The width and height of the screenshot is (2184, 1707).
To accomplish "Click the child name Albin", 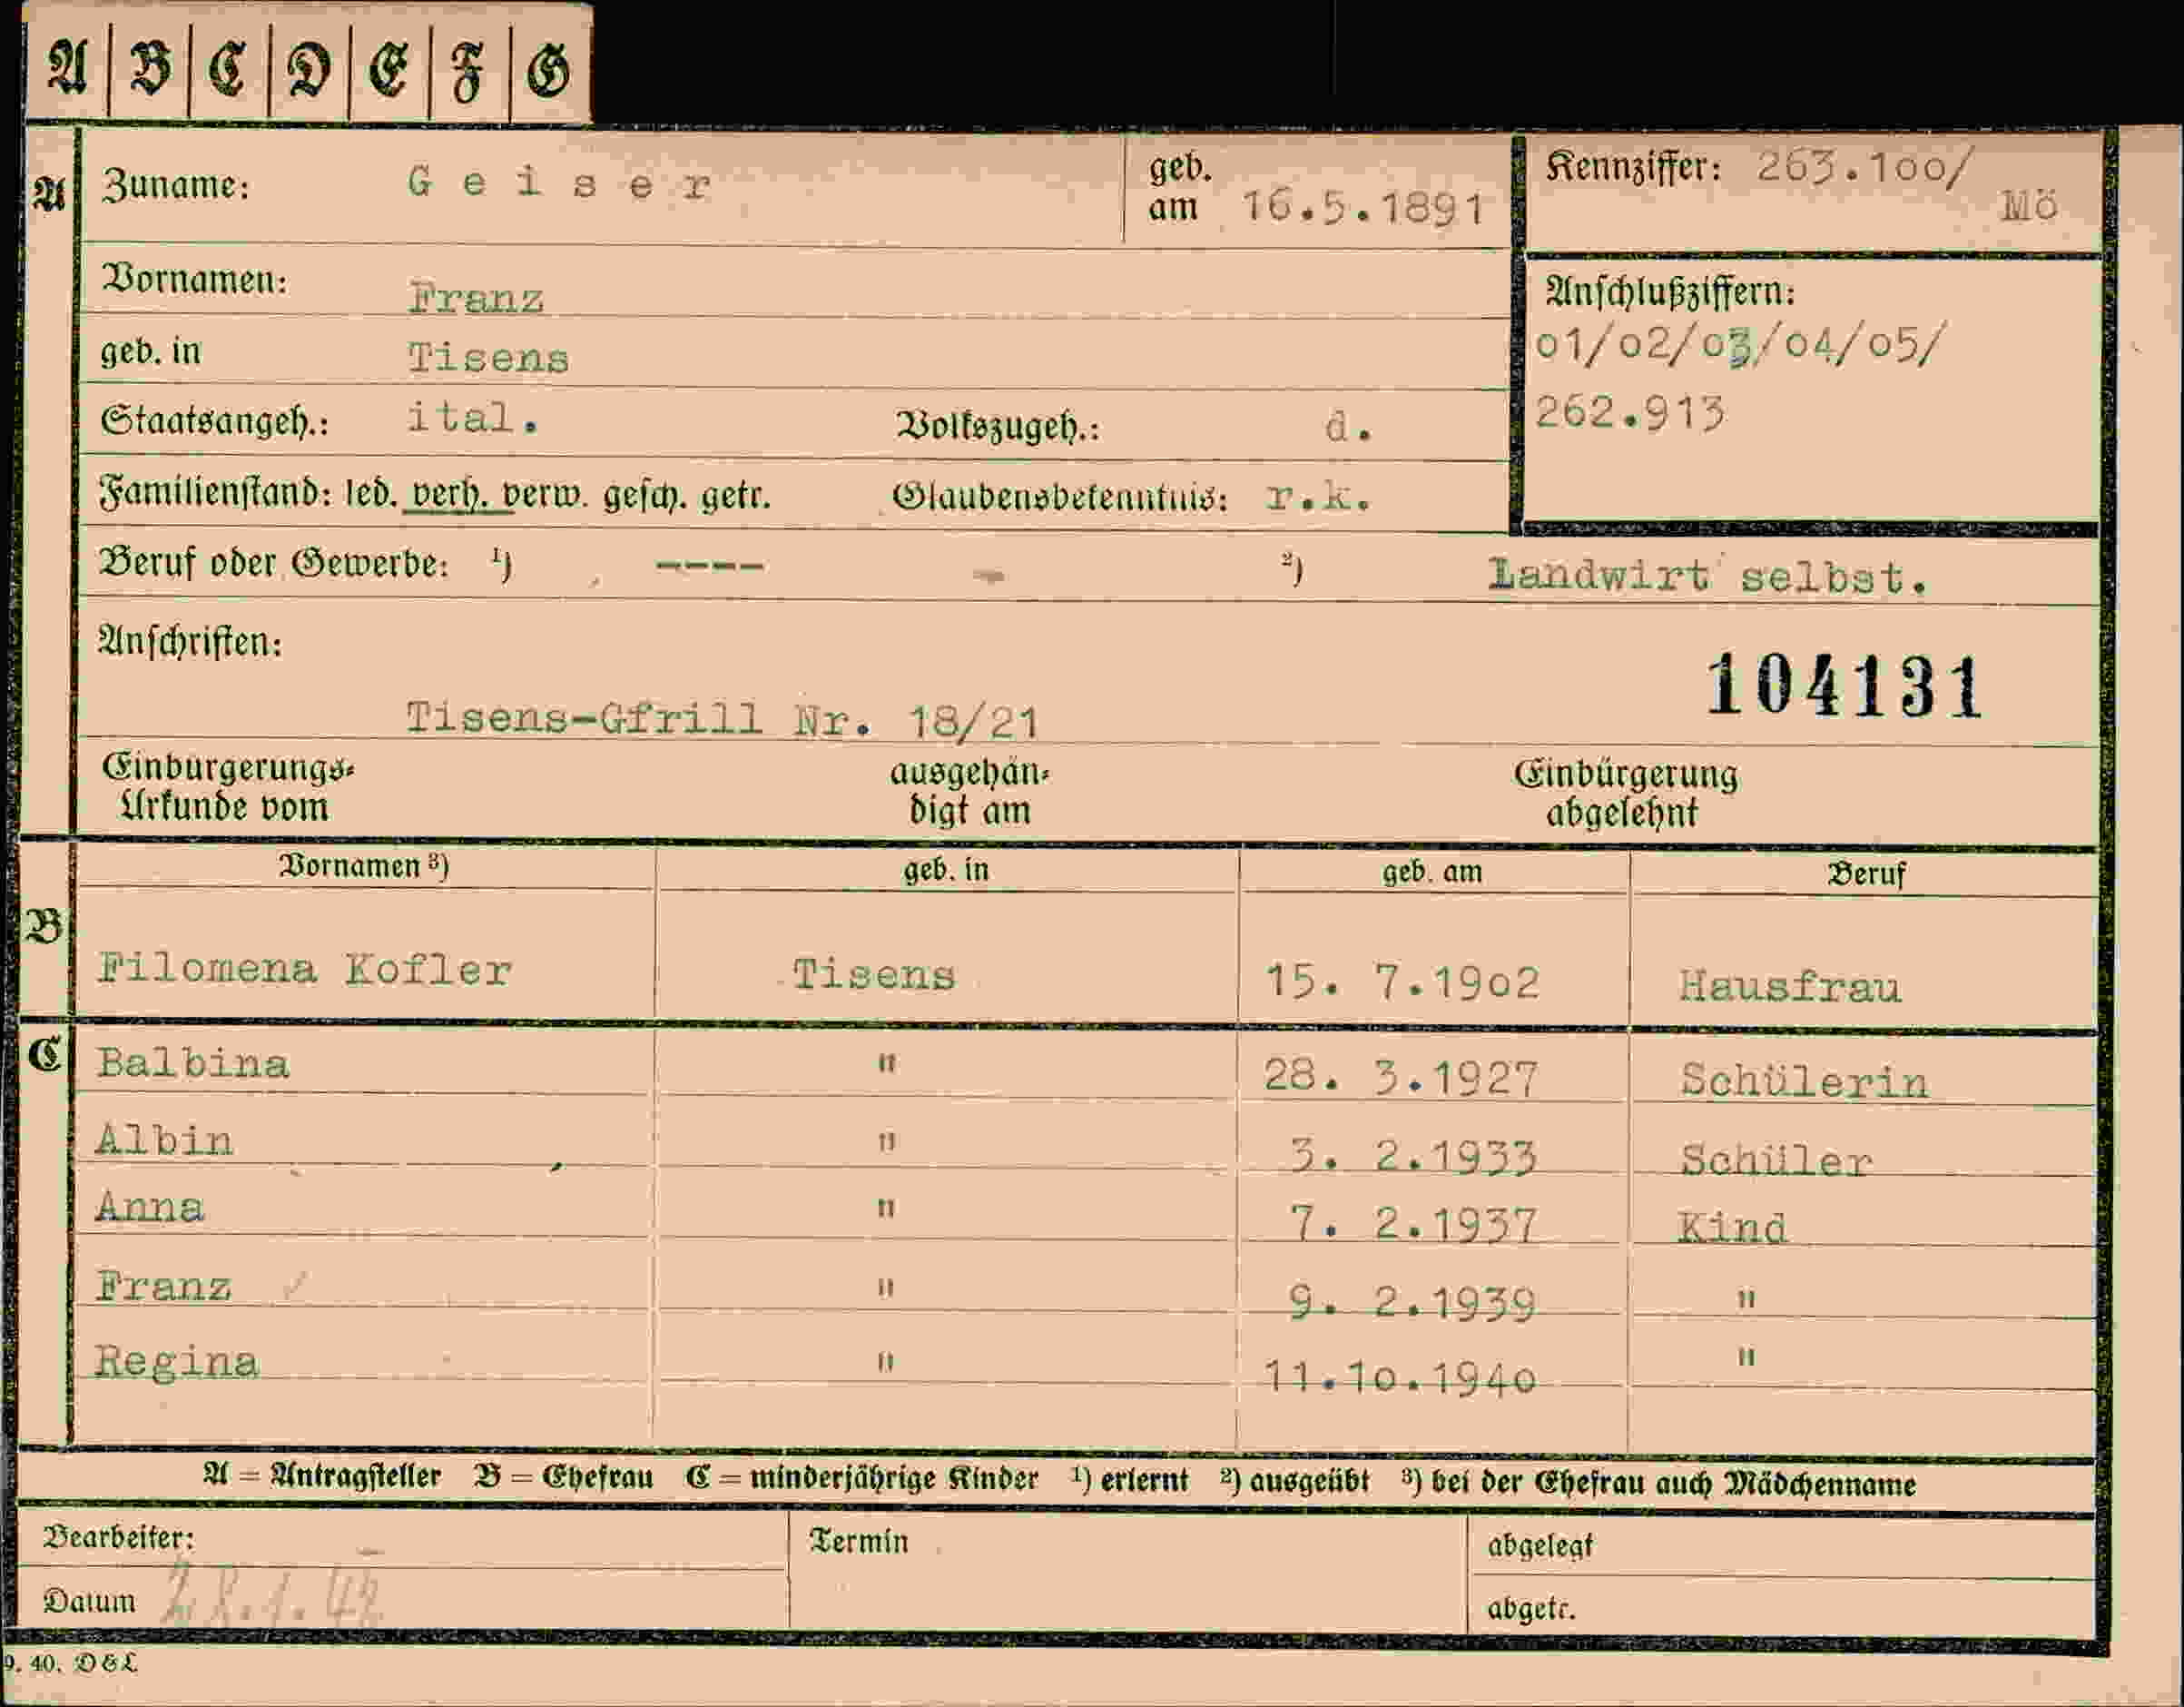I will (164, 1140).
